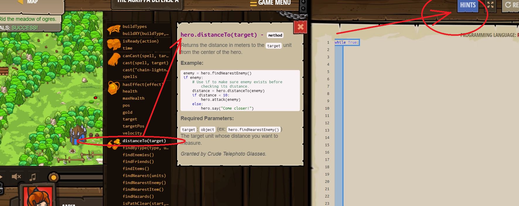Select isPathClear(start,… method entry
The height and width of the screenshot is (206, 519).
(146, 203)
